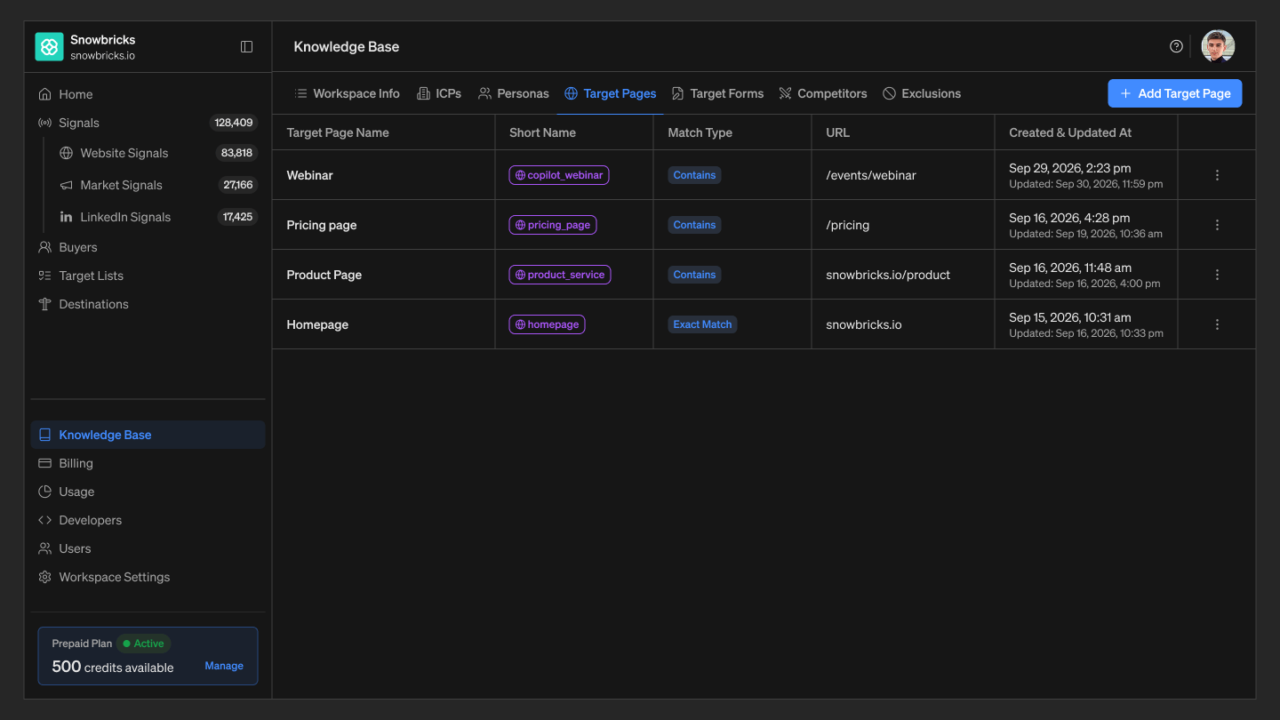
Task: Click the Workspace Settings gear icon
Action: (44, 577)
